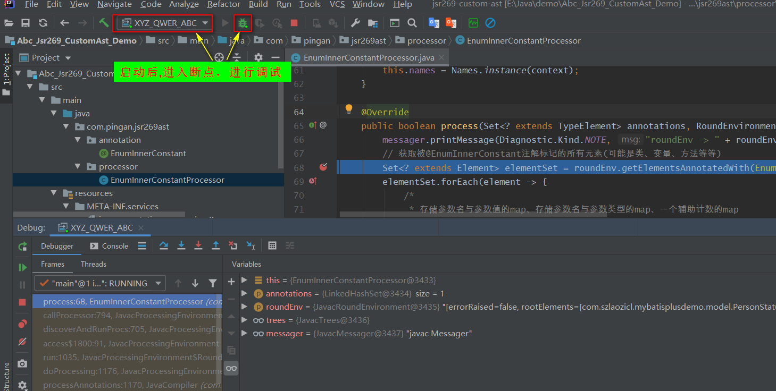The width and height of the screenshot is (776, 391).
Task: Select EnumInnerConstant in project tree
Action: 148,153
